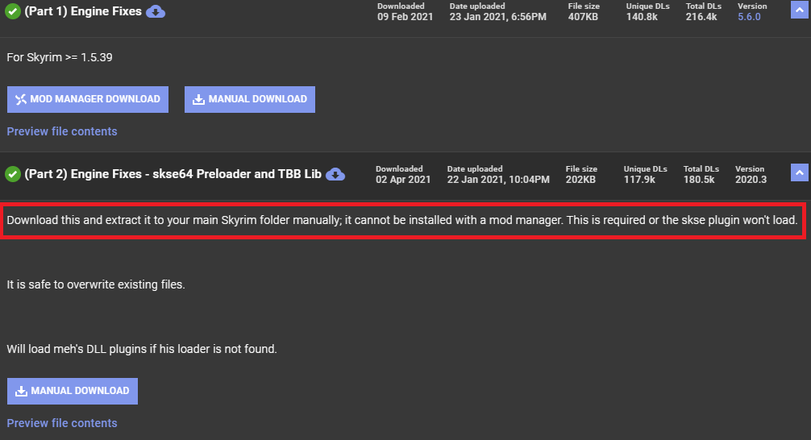Click version 5.6.0 link
The image size is (811, 440).
click(749, 17)
